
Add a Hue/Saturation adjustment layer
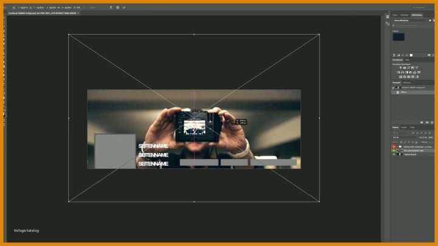(398, 72)
